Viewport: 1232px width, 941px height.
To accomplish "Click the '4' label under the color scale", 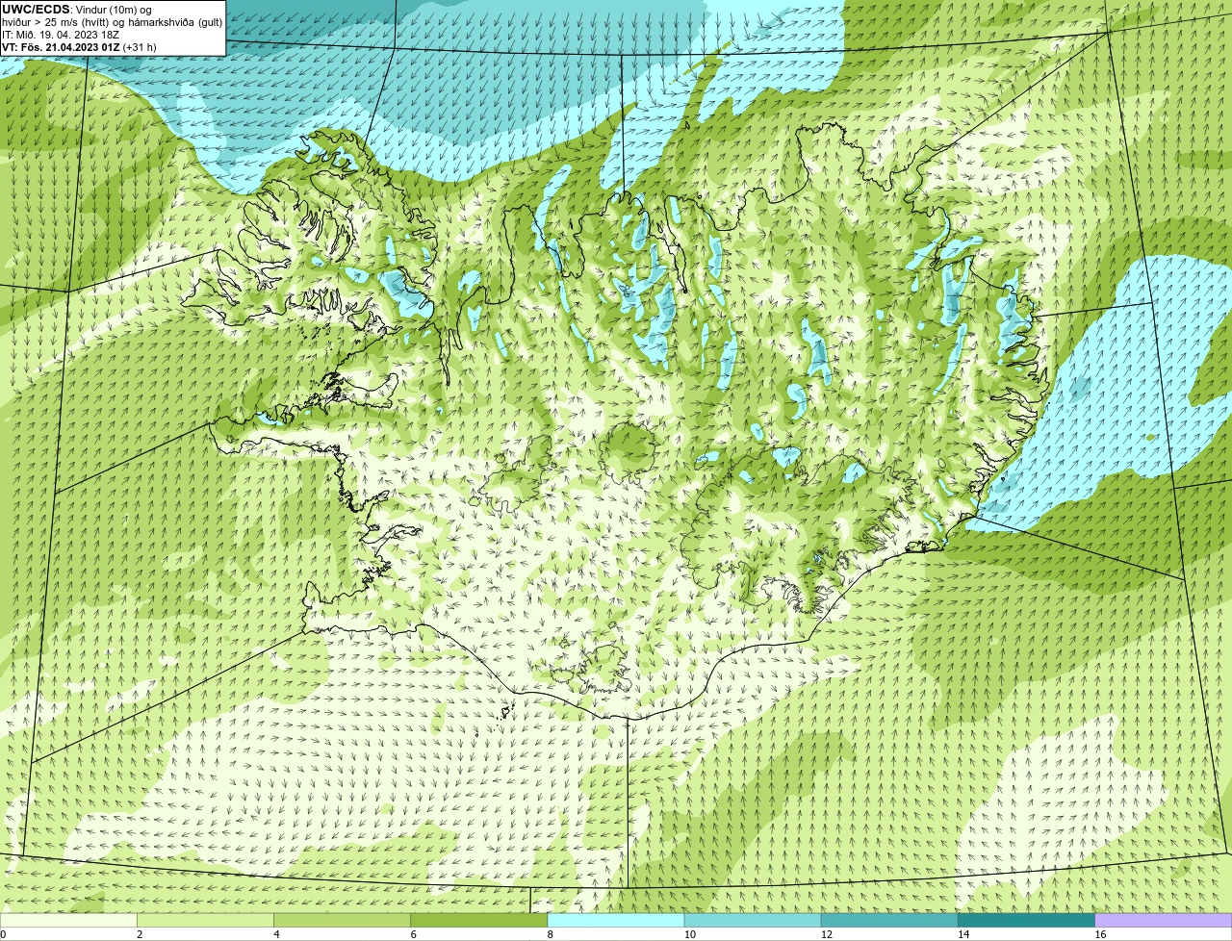I will pos(276,934).
